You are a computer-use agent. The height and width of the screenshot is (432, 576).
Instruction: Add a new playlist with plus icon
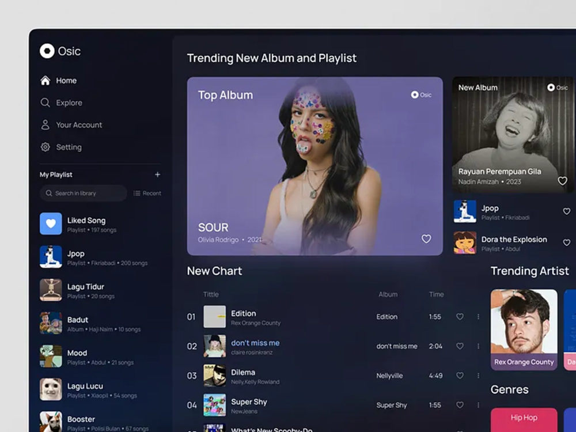[x=157, y=175]
